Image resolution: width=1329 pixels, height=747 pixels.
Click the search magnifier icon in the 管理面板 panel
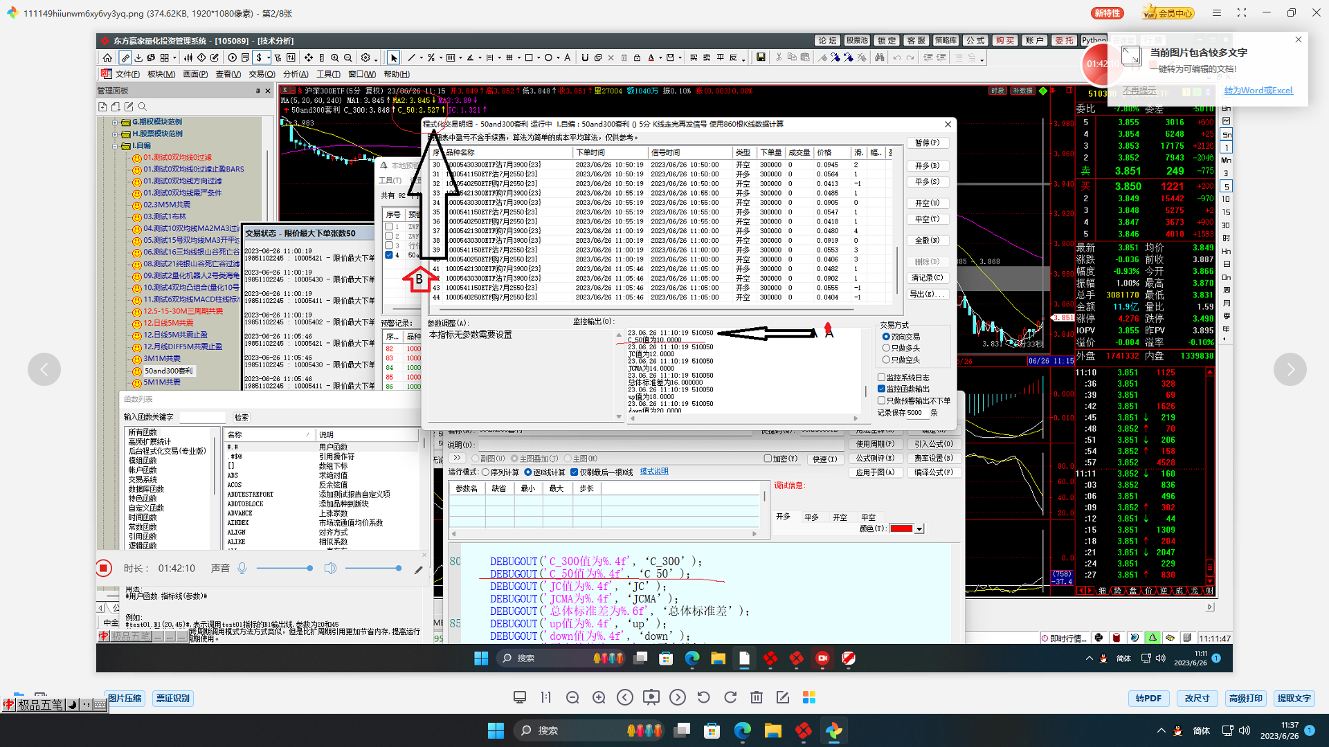(x=143, y=107)
